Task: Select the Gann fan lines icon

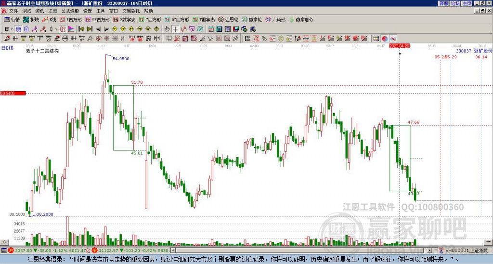Action: tap(177, 39)
